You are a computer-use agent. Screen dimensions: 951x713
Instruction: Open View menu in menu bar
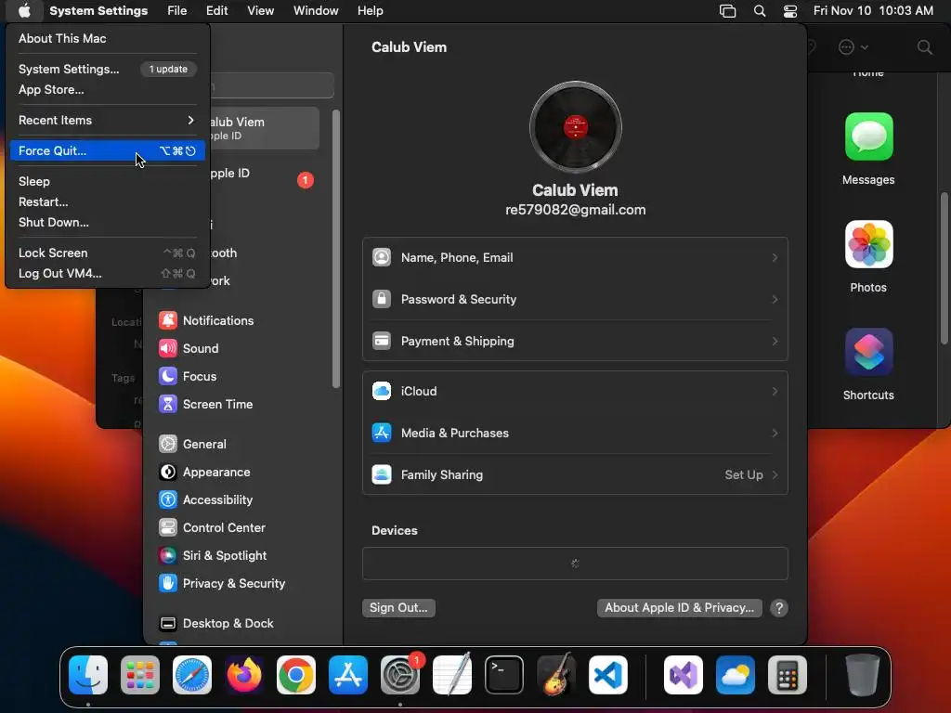click(x=261, y=11)
